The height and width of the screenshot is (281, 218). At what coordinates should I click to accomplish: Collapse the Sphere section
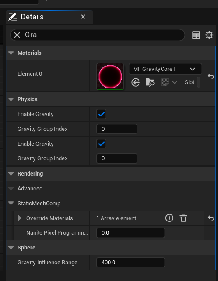tap(11, 248)
